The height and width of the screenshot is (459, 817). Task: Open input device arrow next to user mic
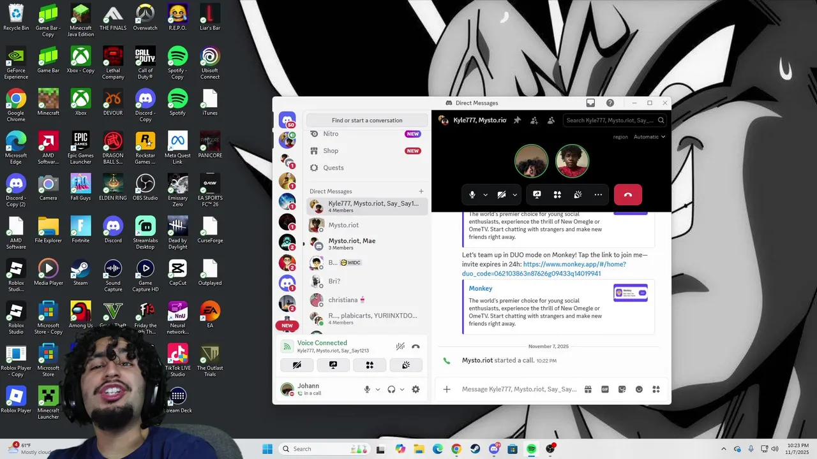tap(378, 390)
